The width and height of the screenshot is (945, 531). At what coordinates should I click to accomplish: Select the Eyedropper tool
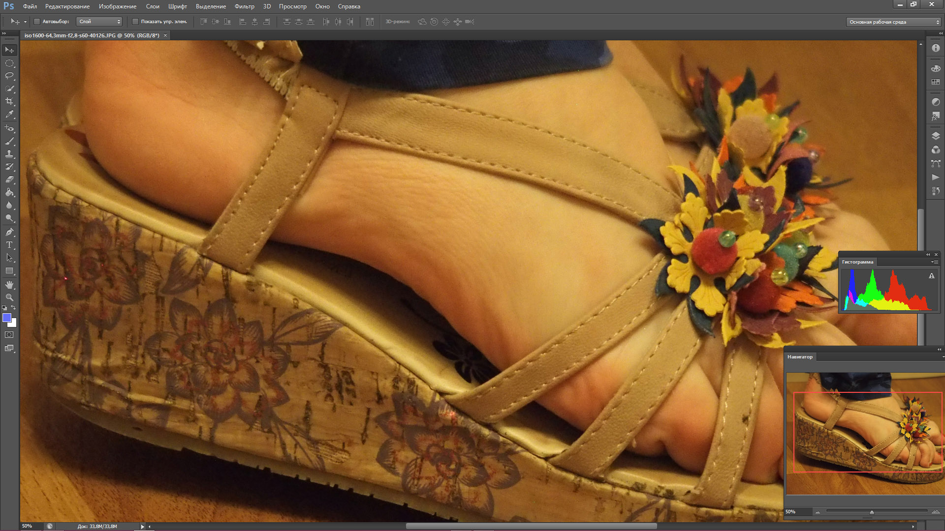point(9,114)
